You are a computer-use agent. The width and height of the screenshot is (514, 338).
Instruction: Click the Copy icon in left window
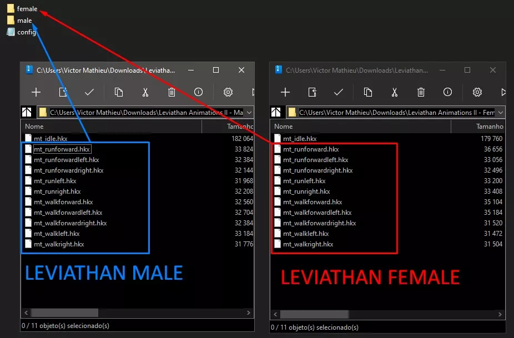(119, 92)
